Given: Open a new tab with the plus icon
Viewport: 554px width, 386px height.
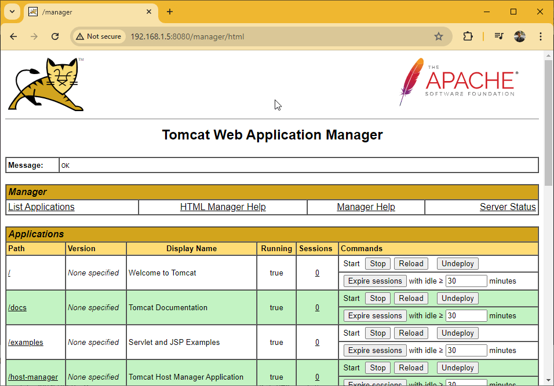Looking at the screenshot, I should pyautogui.click(x=170, y=12).
